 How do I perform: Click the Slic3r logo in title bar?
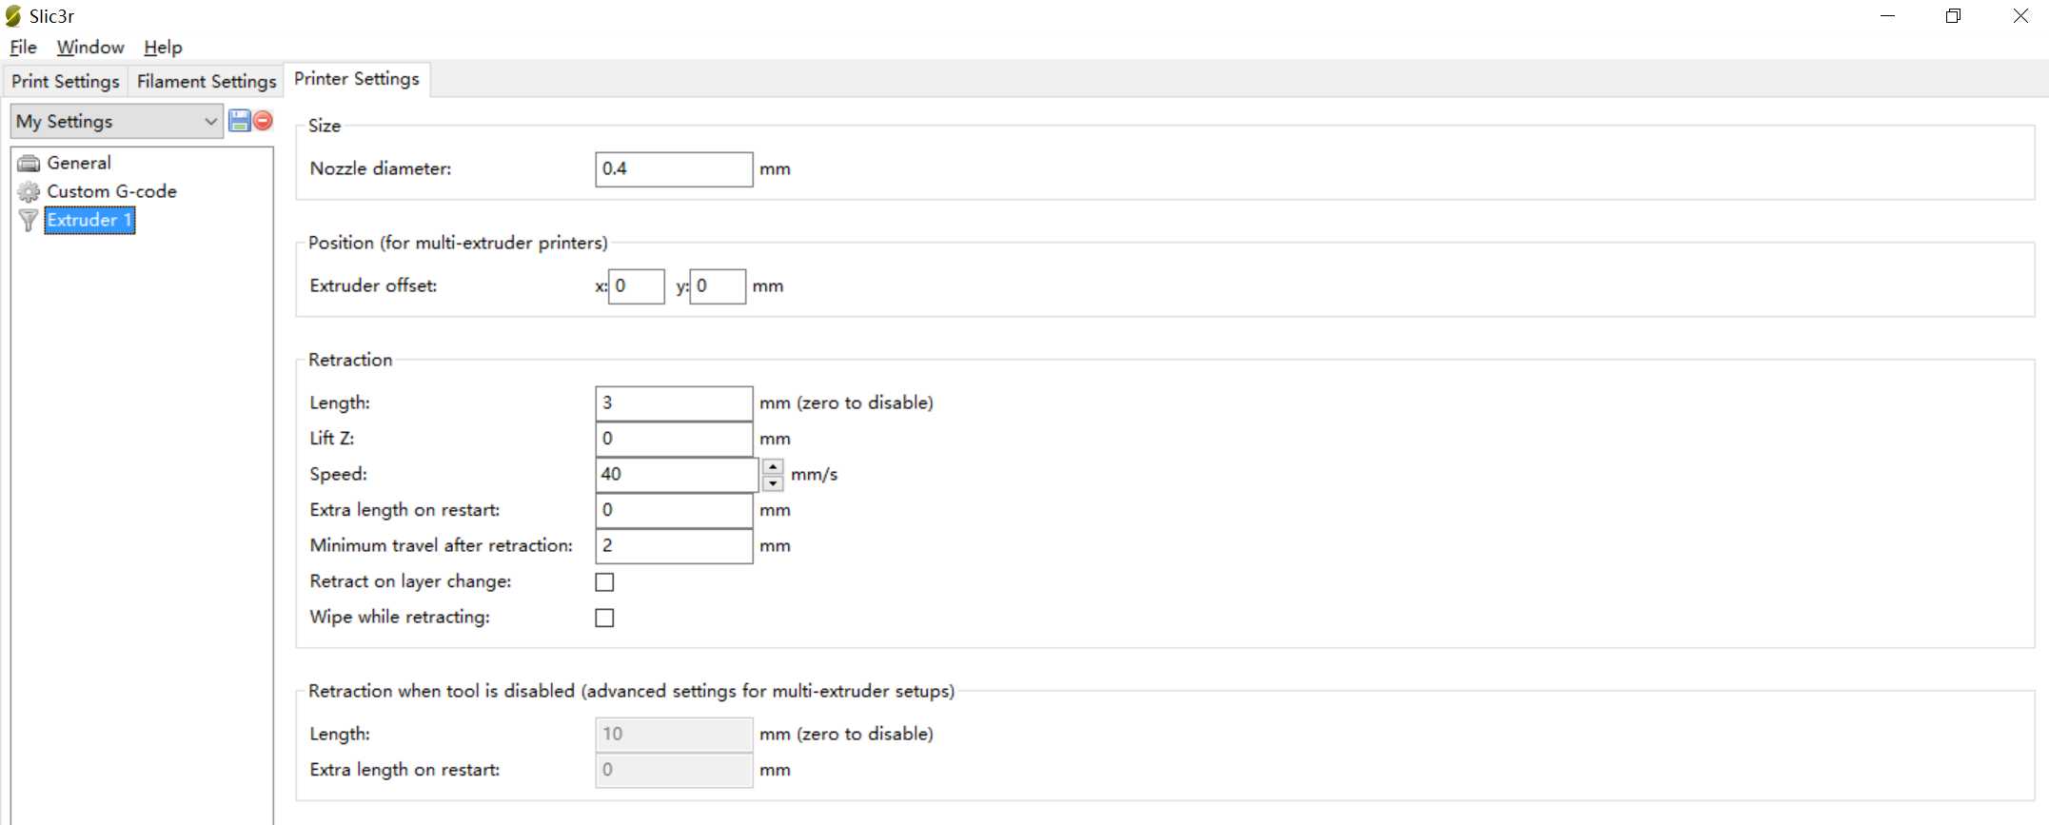(13, 16)
